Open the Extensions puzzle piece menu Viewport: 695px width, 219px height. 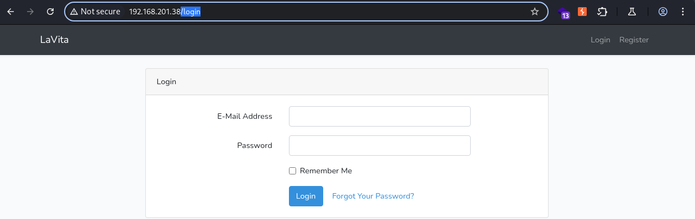603,12
